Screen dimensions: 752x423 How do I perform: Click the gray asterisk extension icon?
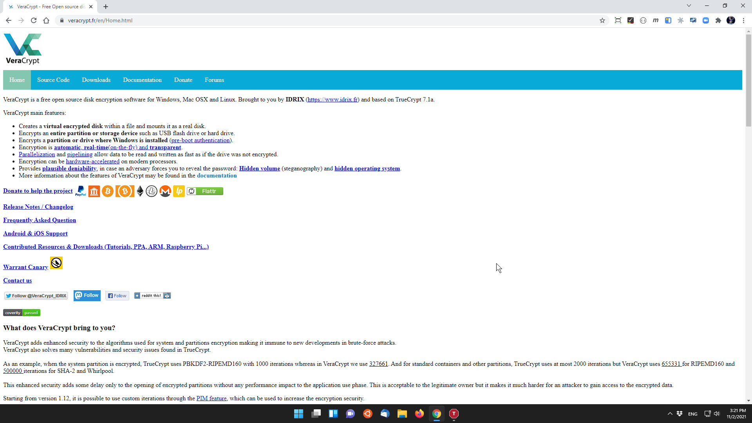click(681, 20)
